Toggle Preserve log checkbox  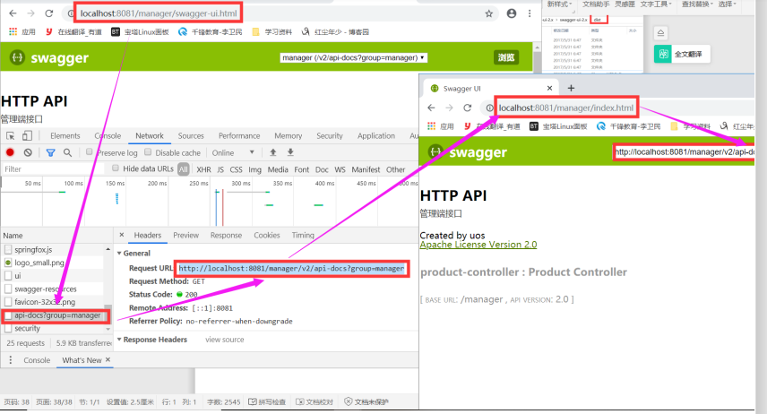[x=89, y=152]
